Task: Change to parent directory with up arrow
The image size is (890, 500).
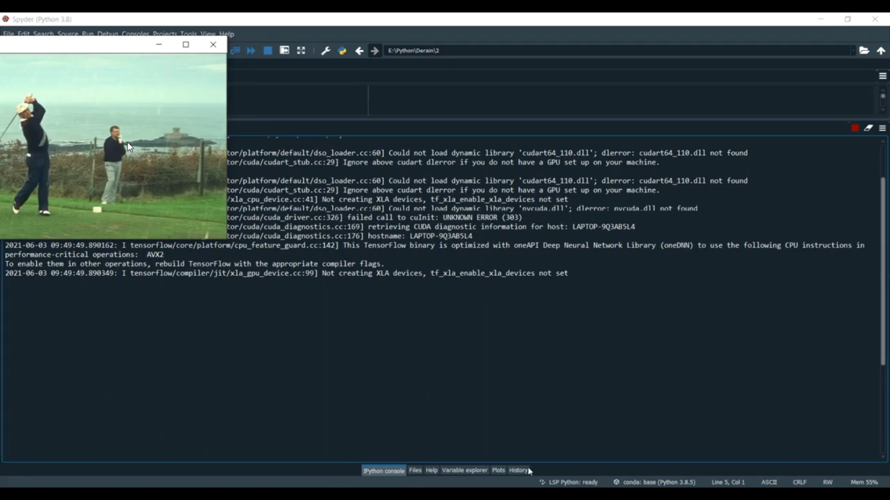Action: 881,51
